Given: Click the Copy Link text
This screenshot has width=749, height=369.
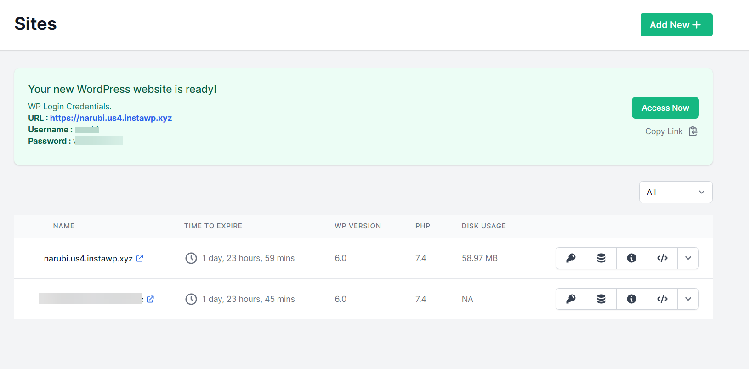Looking at the screenshot, I should coord(664,131).
